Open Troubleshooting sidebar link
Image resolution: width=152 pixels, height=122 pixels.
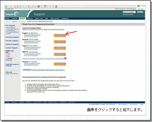13,32
